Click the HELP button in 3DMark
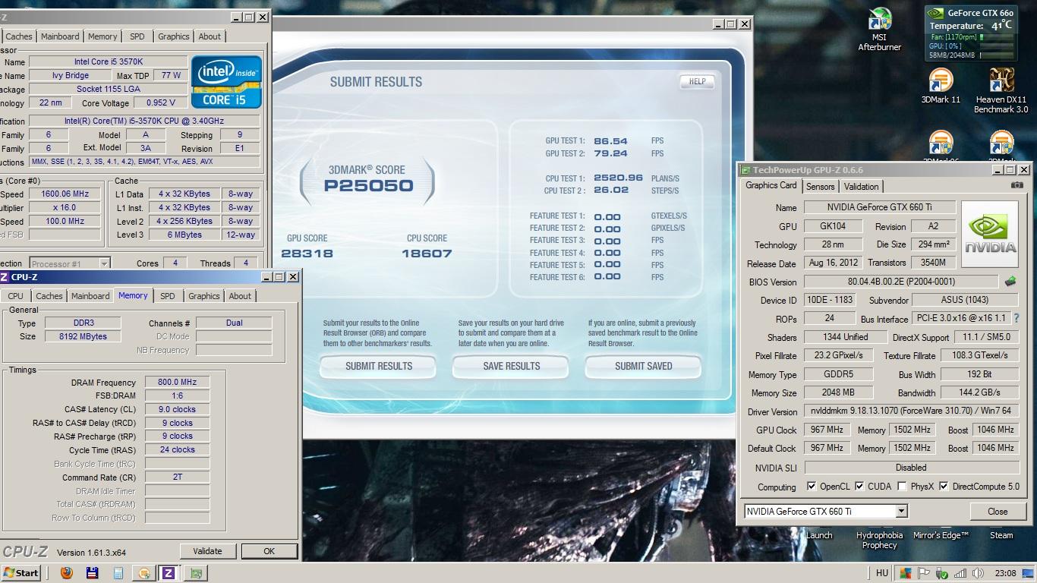 coord(697,81)
